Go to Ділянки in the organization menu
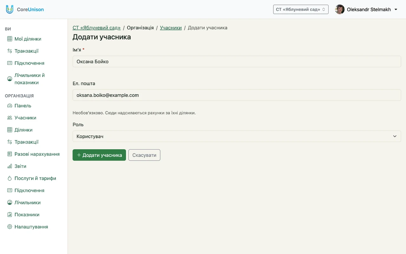 point(23,130)
